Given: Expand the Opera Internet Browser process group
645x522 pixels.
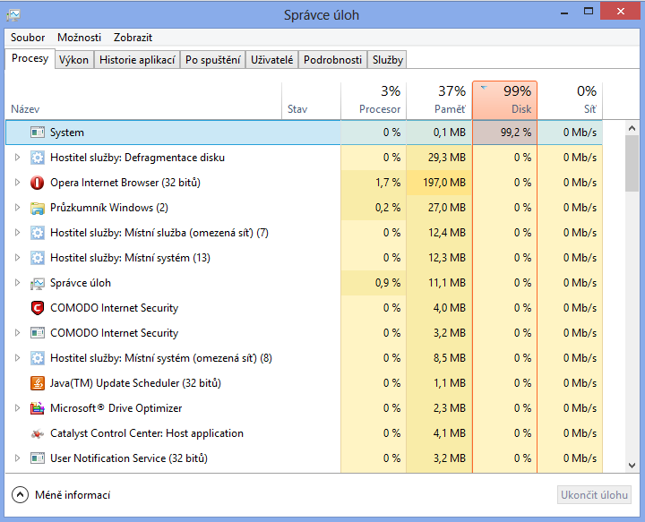Looking at the screenshot, I should pyautogui.click(x=17, y=183).
